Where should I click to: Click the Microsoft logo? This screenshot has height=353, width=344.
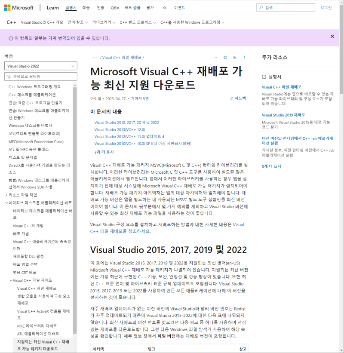(18, 8)
